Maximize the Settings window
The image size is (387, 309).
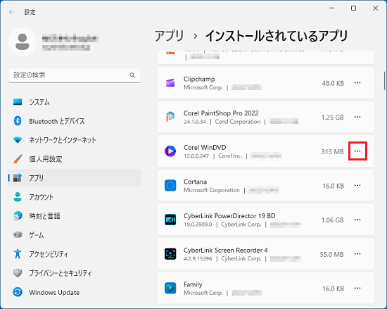[x=353, y=8]
